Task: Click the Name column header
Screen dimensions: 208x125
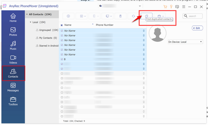Action: click(x=68, y=25)
